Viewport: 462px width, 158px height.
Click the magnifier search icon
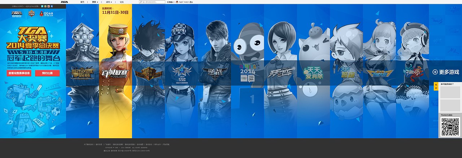tap(140, 2)
